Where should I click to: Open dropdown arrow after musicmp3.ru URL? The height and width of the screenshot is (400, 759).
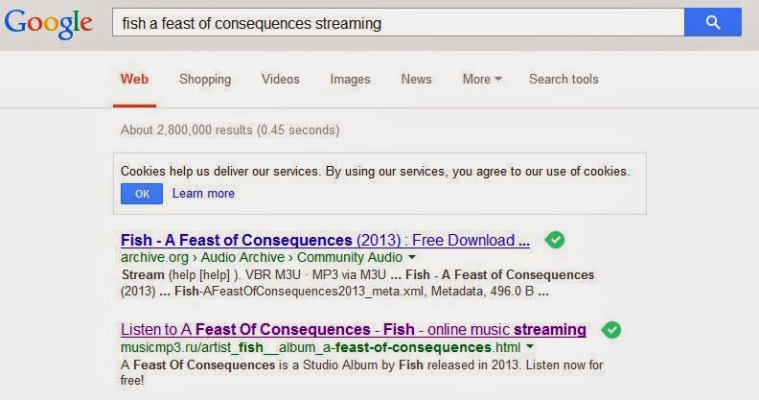pos(530,346)
